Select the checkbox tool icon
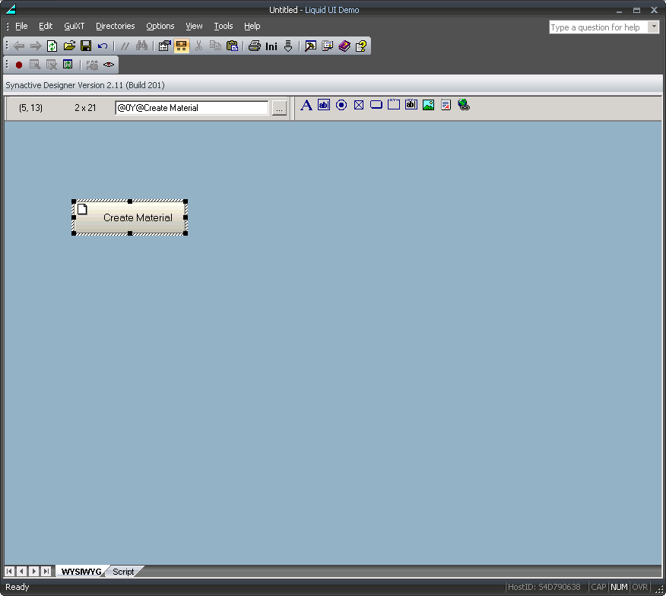 [x=359, y=105]
